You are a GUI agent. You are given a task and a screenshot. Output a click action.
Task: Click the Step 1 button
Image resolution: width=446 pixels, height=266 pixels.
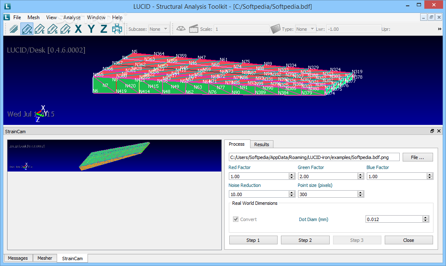[253, 240]
